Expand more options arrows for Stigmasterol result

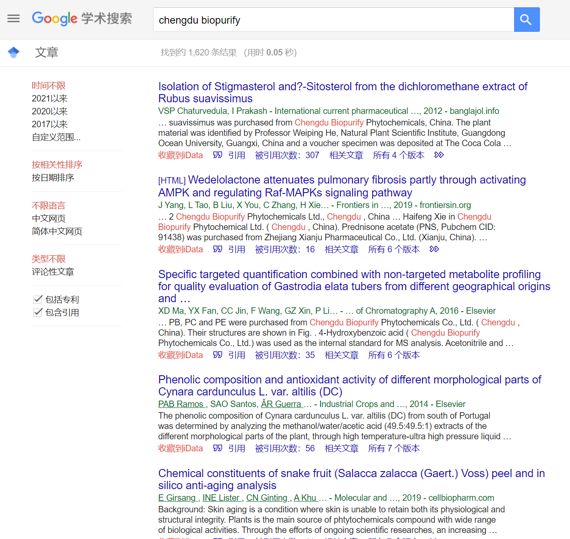439,155
